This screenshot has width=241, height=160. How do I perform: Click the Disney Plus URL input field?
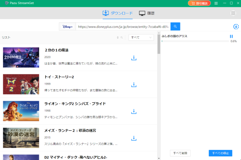click(x=123, y=27)
